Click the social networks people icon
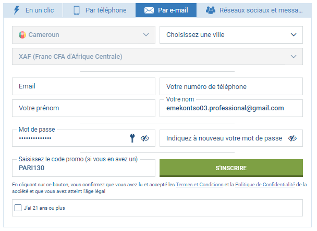The image size is (317, 231). (x=211, y=10)
